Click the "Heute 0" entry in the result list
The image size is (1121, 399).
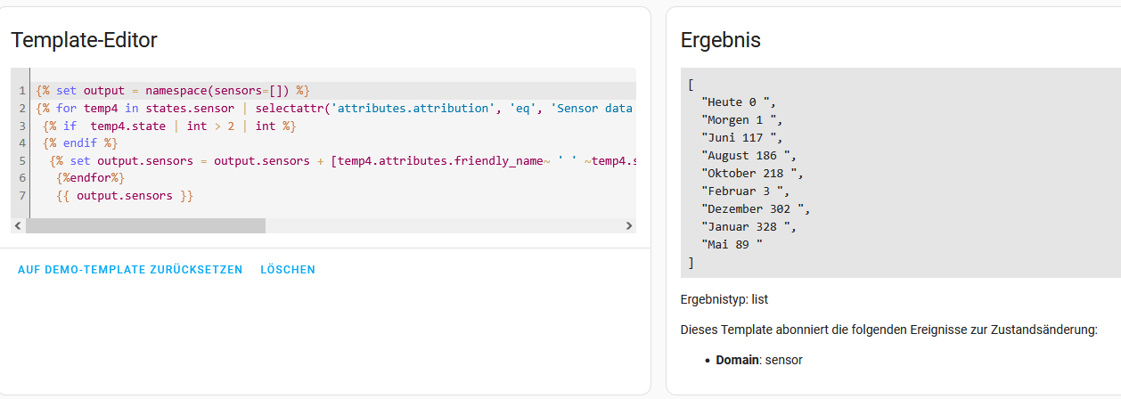pyautogui.click(x=740, y=102)
